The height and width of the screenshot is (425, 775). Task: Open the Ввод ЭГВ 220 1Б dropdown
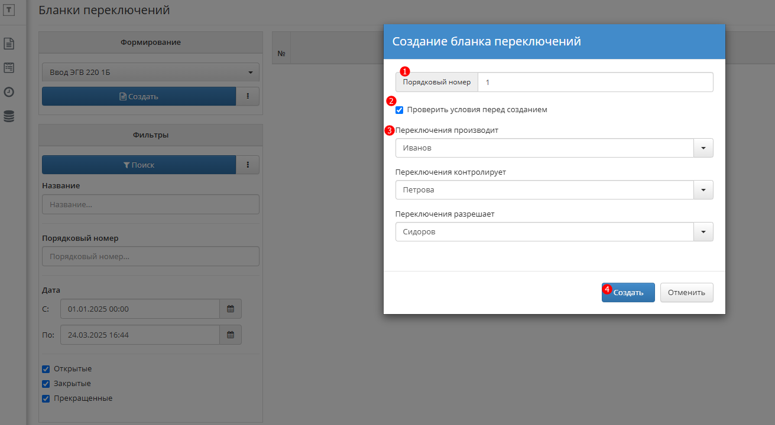(151, 73)
